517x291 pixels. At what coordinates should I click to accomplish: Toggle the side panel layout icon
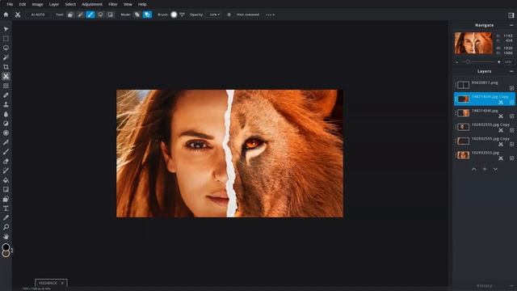pyautogui.click(x=511, y=15)
